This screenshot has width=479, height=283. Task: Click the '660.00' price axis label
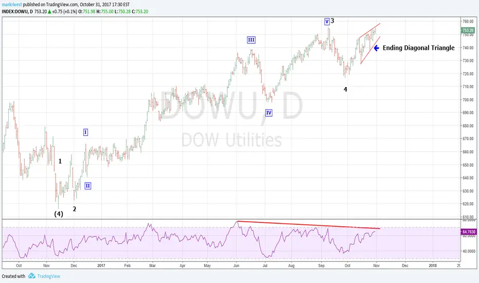[468, 152]
